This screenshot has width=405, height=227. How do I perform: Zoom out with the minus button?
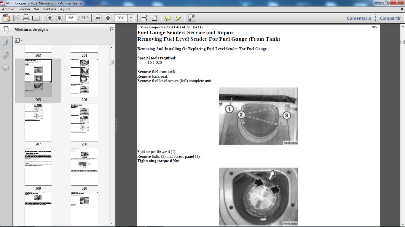[x=98, y=18]
